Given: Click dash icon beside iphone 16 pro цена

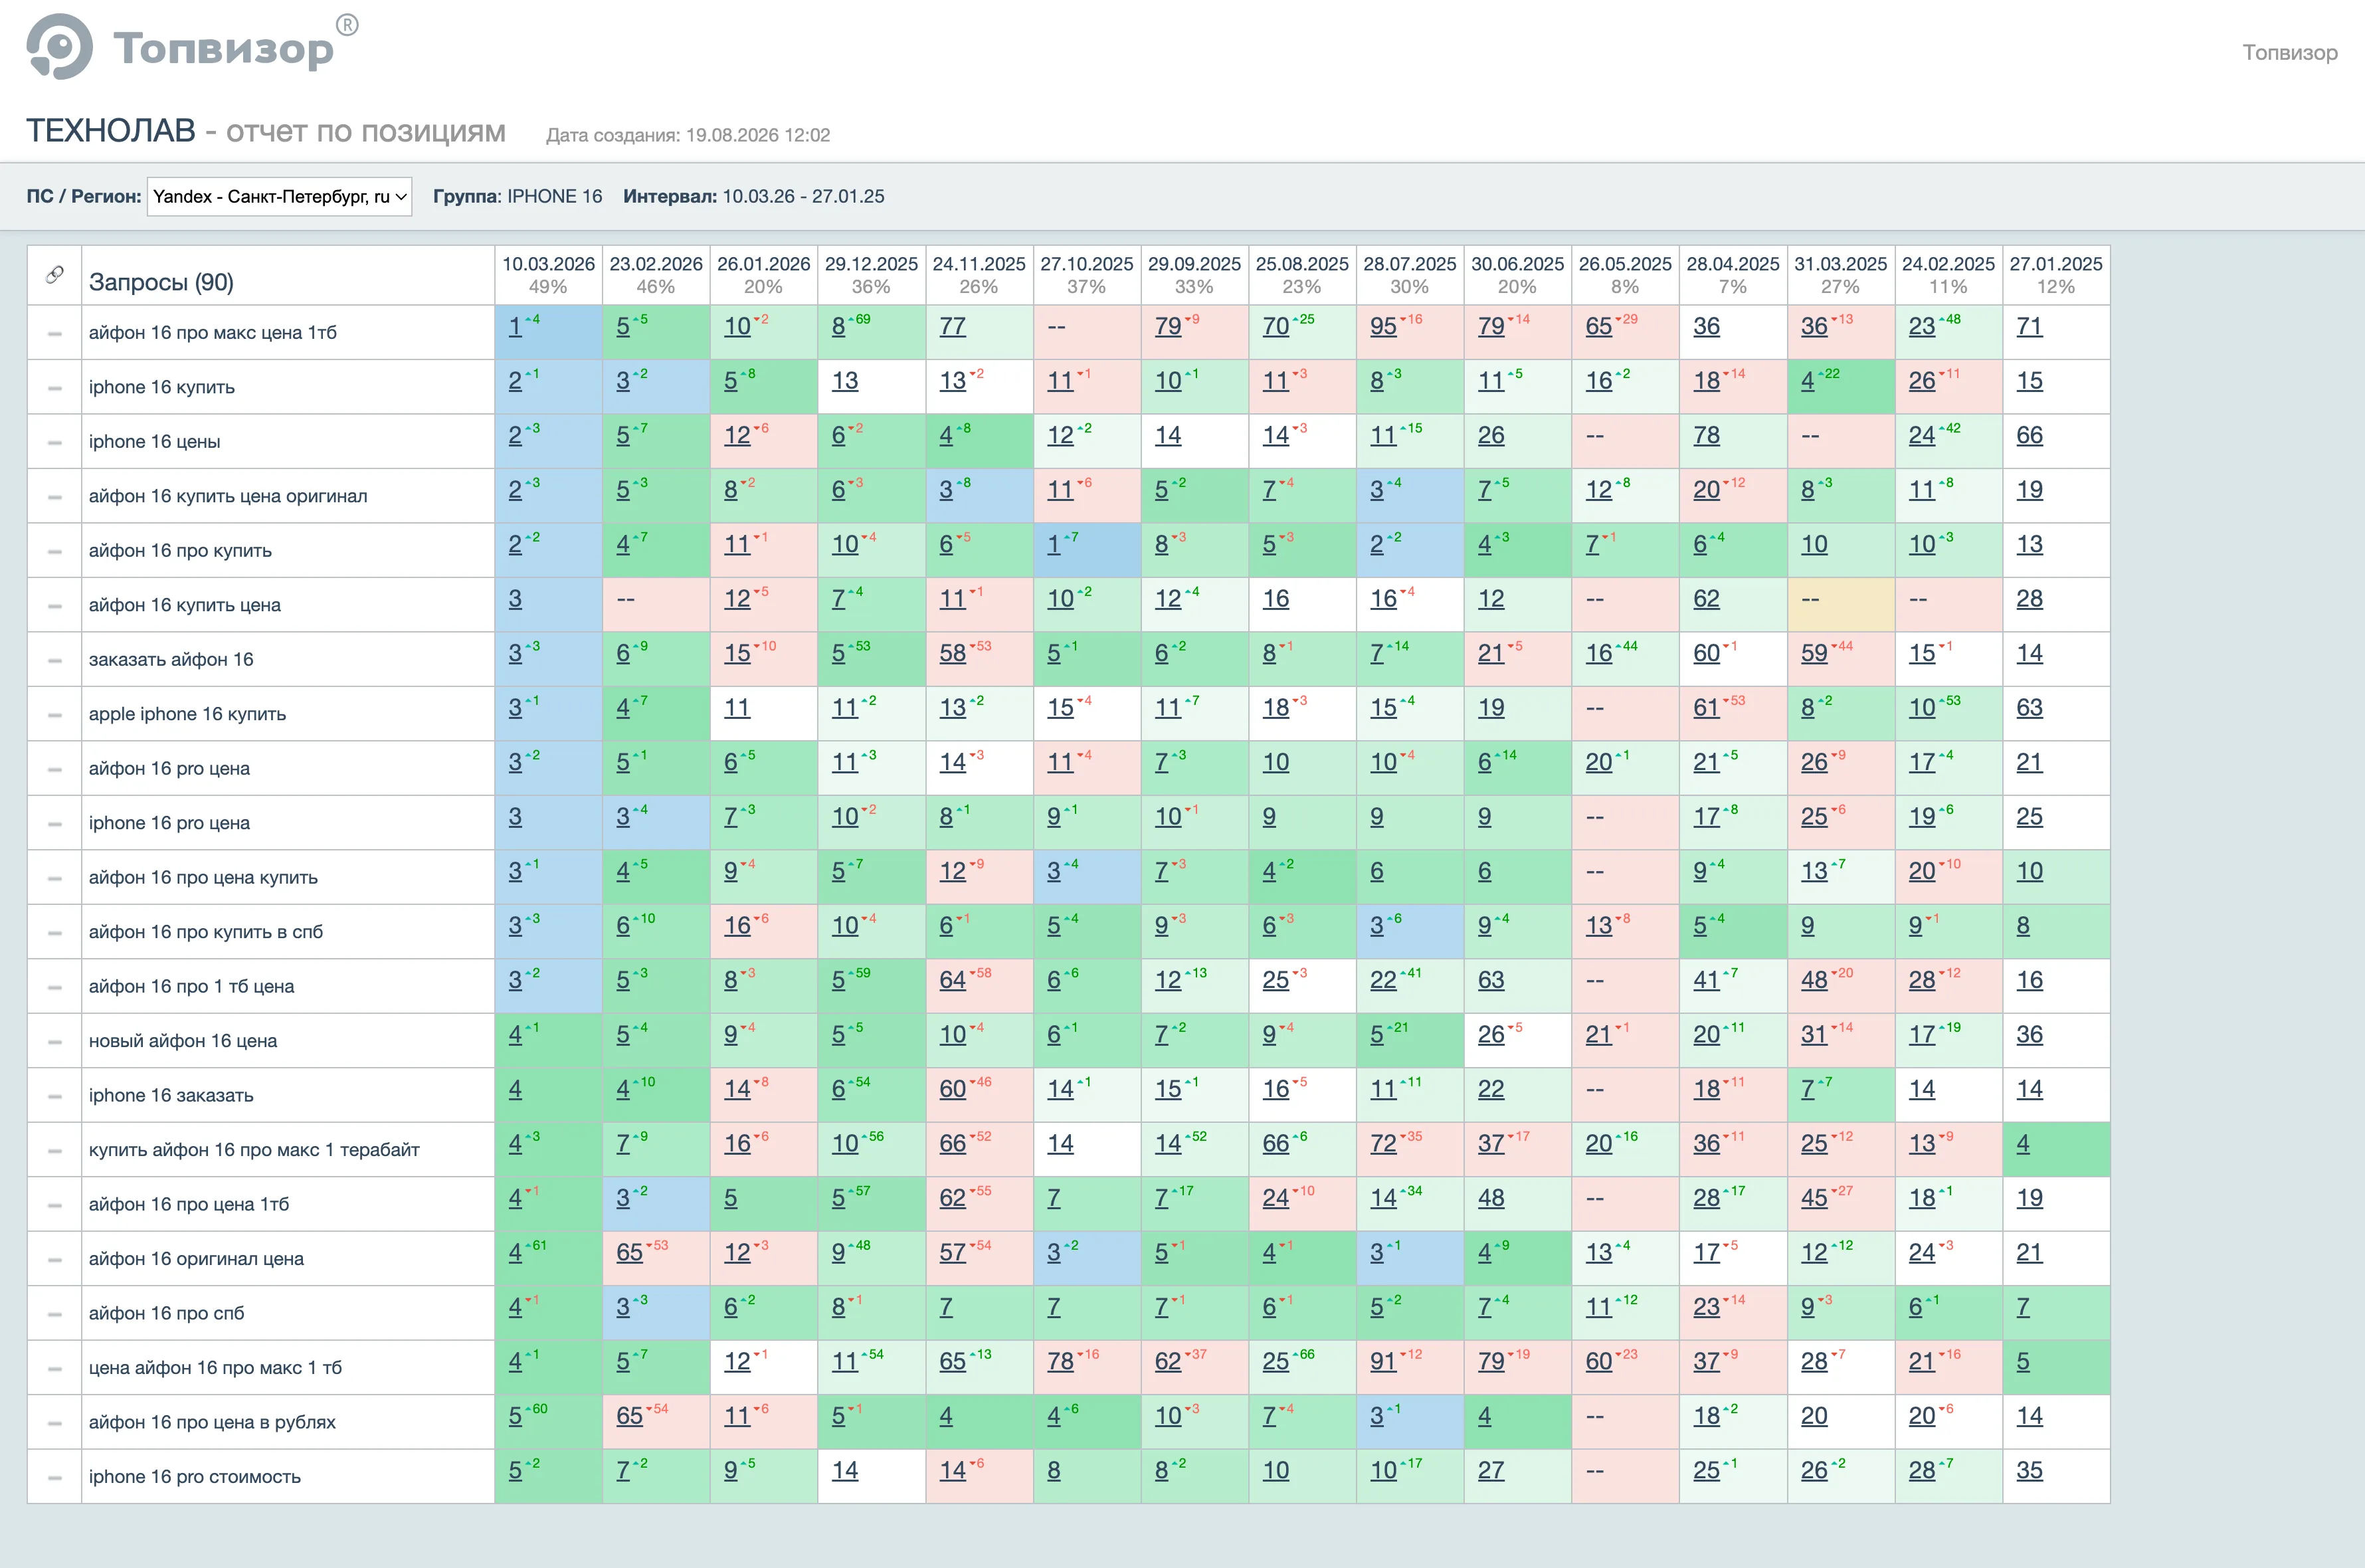Looking at the screenshot, I should [x=55, y=824].
